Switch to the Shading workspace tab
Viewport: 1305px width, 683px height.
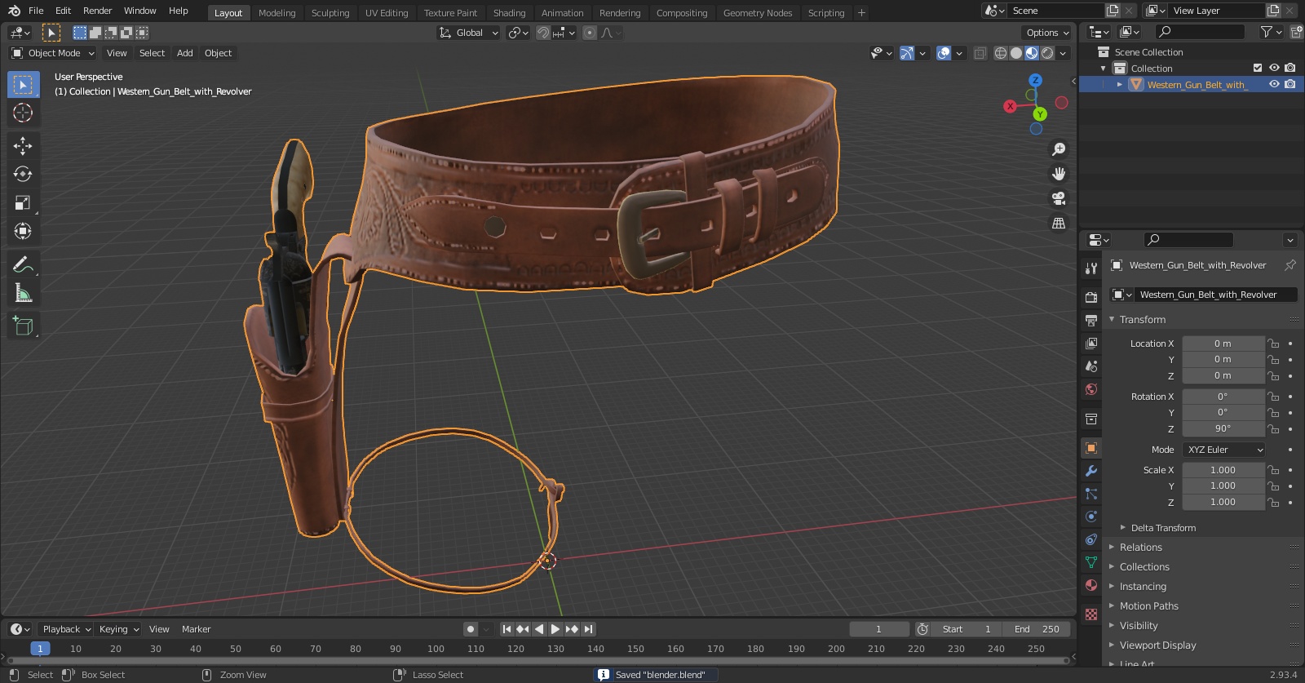(x=509, y=13)
